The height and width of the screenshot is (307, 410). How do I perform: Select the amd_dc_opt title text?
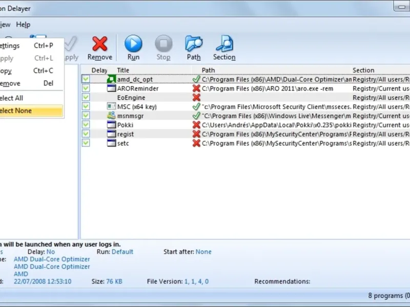tap(135, 79)
